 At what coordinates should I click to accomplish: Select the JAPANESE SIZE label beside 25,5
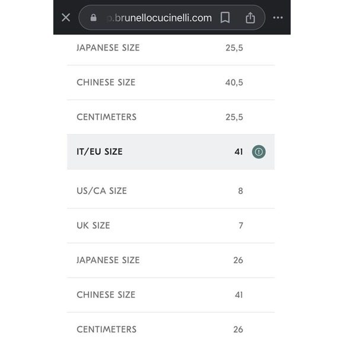[x=108, y=48]
